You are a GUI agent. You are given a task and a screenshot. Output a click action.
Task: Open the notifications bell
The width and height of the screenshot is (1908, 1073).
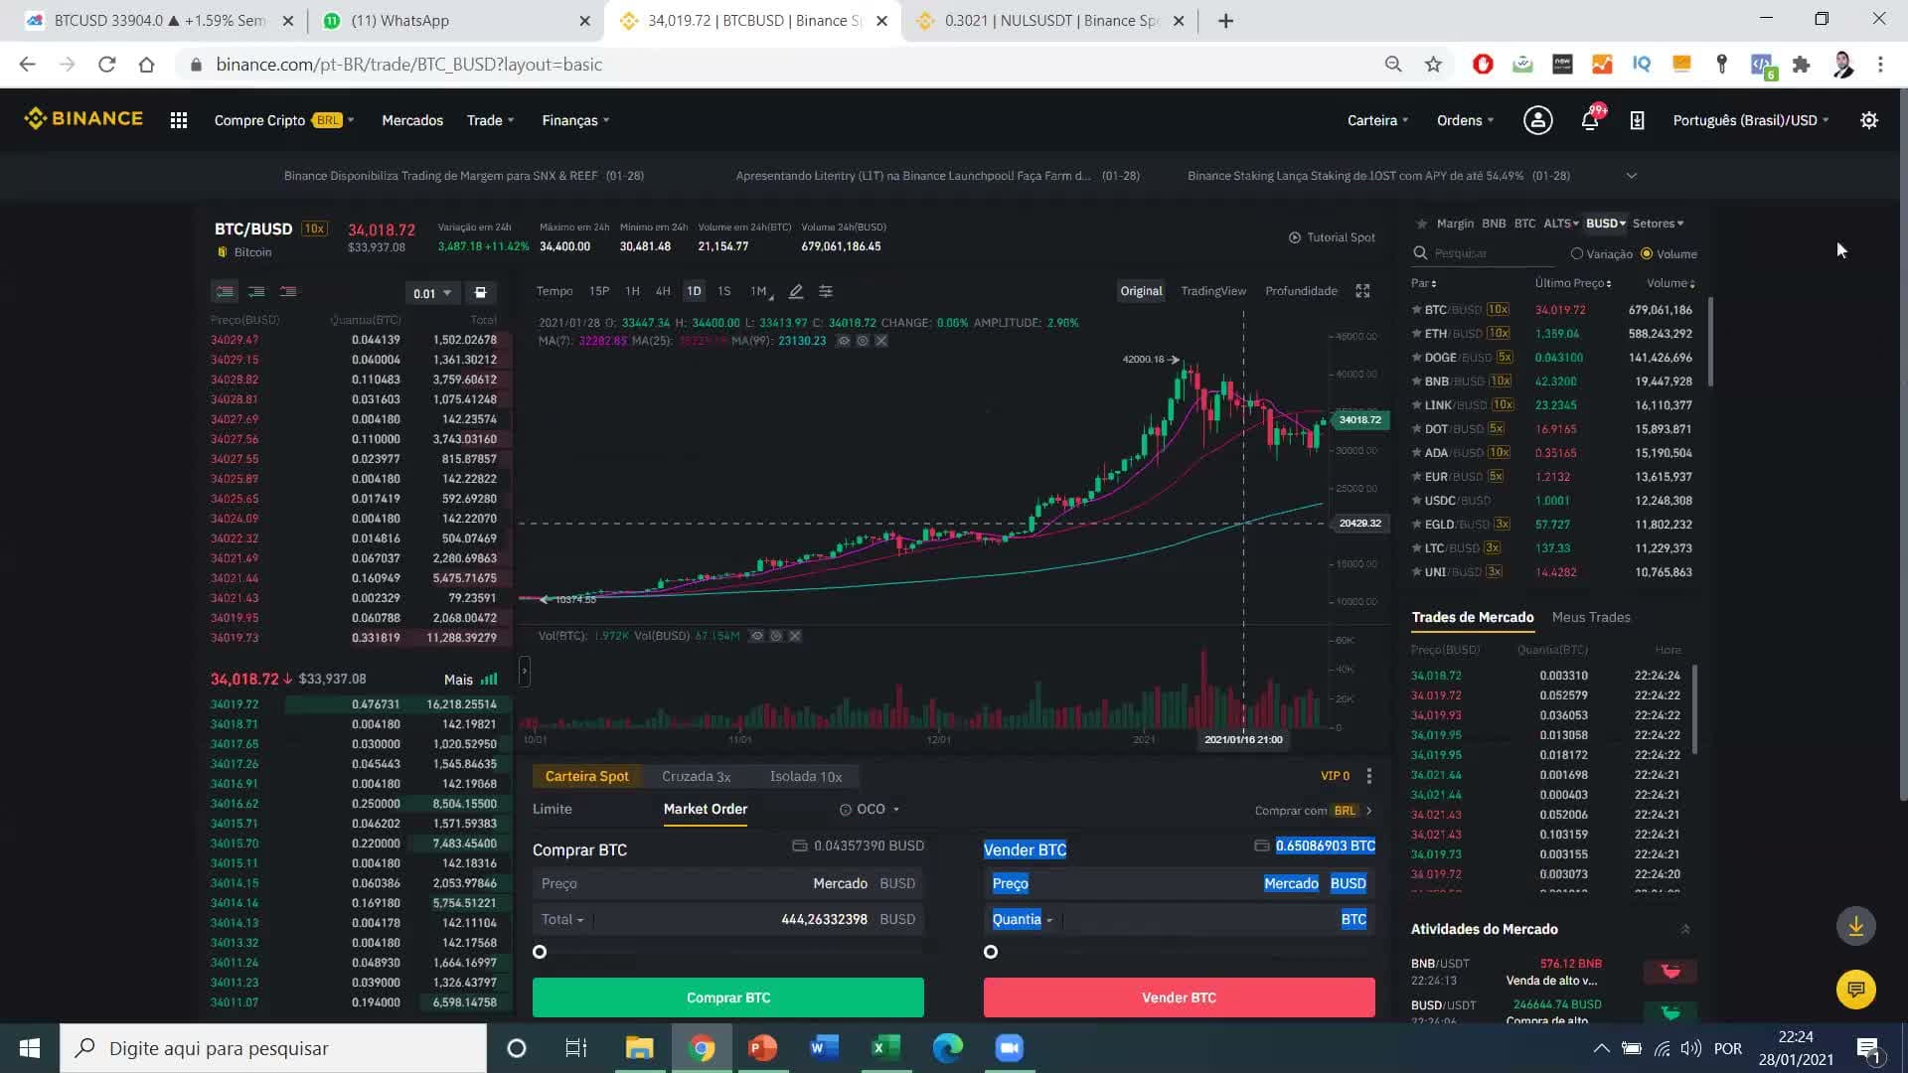(1590, 120)
